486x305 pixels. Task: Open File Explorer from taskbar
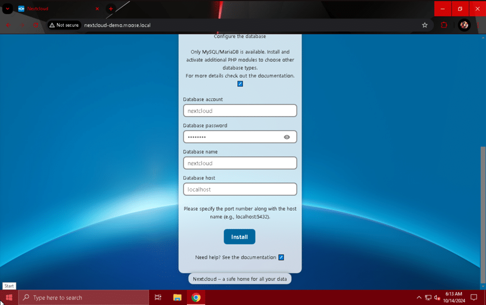click(x=177, y=298)
